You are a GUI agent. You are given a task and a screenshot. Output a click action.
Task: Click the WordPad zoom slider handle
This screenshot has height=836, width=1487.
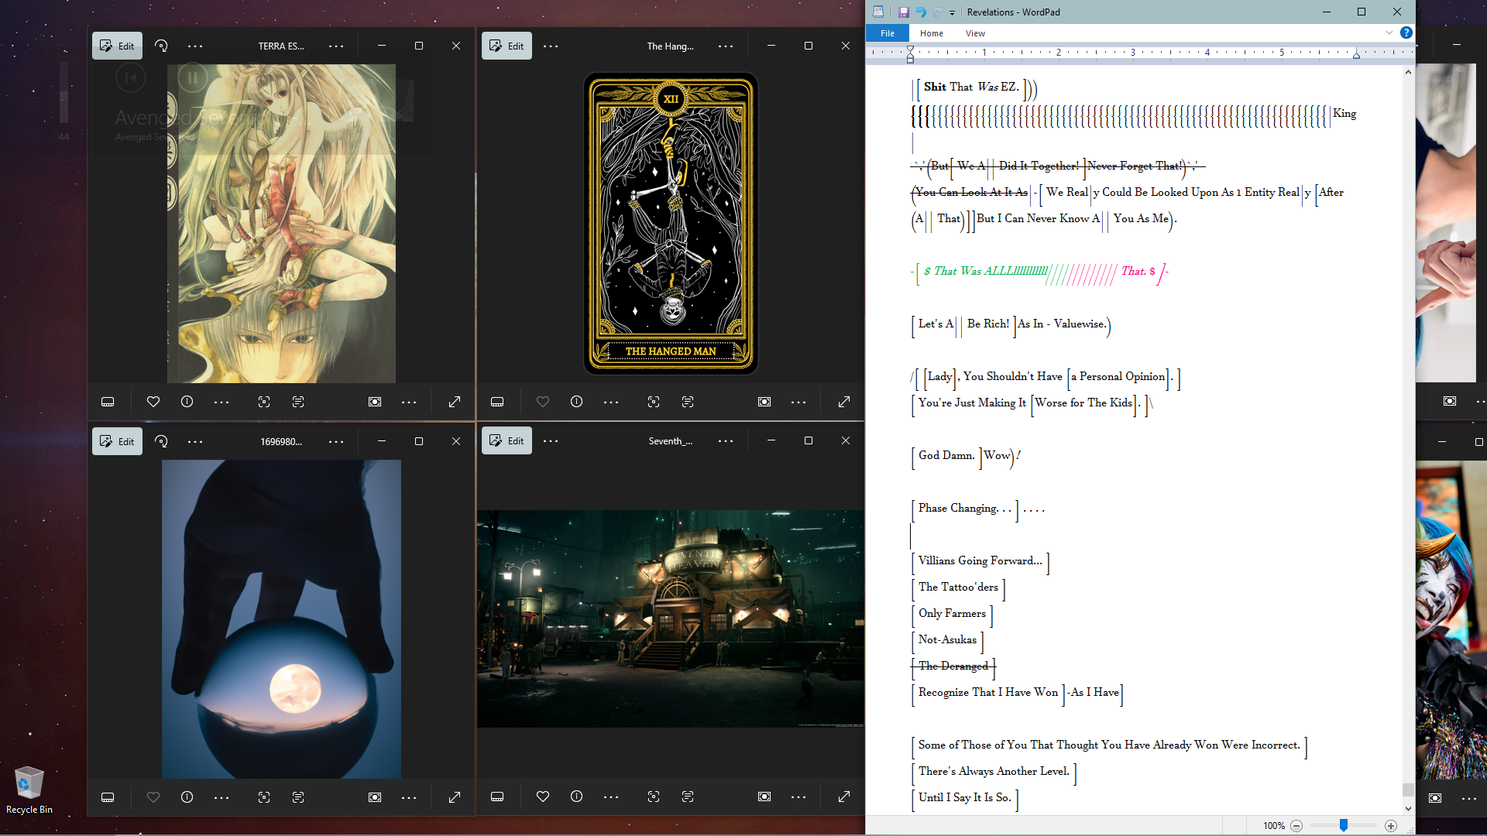pos(1344,825)
